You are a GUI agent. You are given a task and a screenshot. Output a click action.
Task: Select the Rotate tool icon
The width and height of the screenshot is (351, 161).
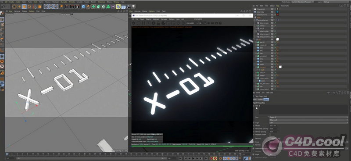click(x=29, y=7)
